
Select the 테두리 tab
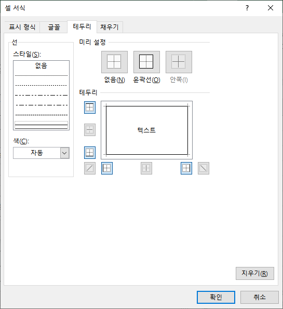pyautogui.click(x=82, y=26)
